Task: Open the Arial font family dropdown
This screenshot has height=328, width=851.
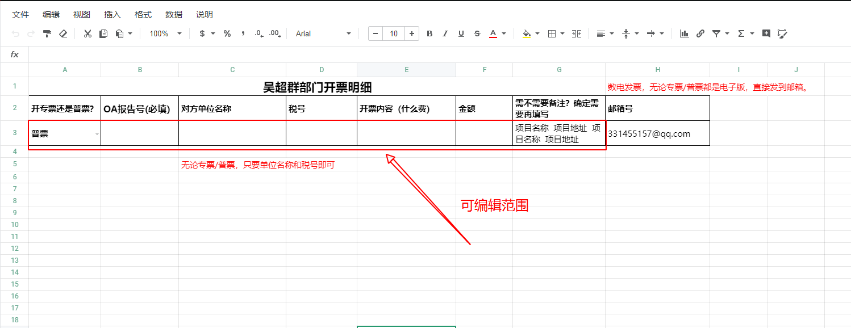Action: 323,33
